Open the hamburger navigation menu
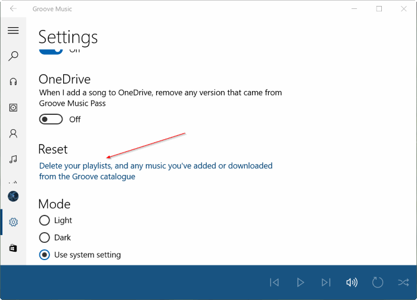 (x=13, y=30)
